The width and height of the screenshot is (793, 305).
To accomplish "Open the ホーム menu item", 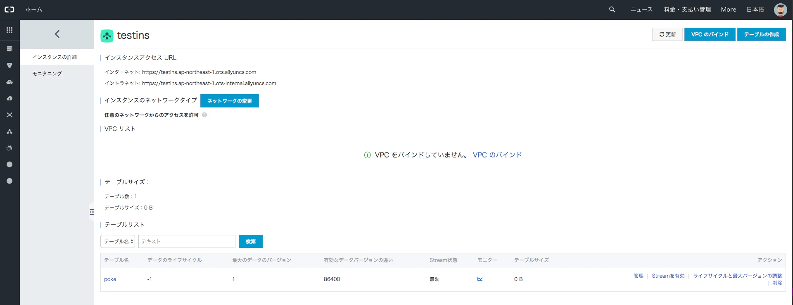I will 33,10.
